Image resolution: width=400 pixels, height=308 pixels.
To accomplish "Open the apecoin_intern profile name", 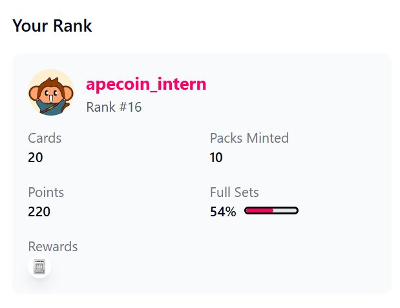I will click(x=146, y=84).
